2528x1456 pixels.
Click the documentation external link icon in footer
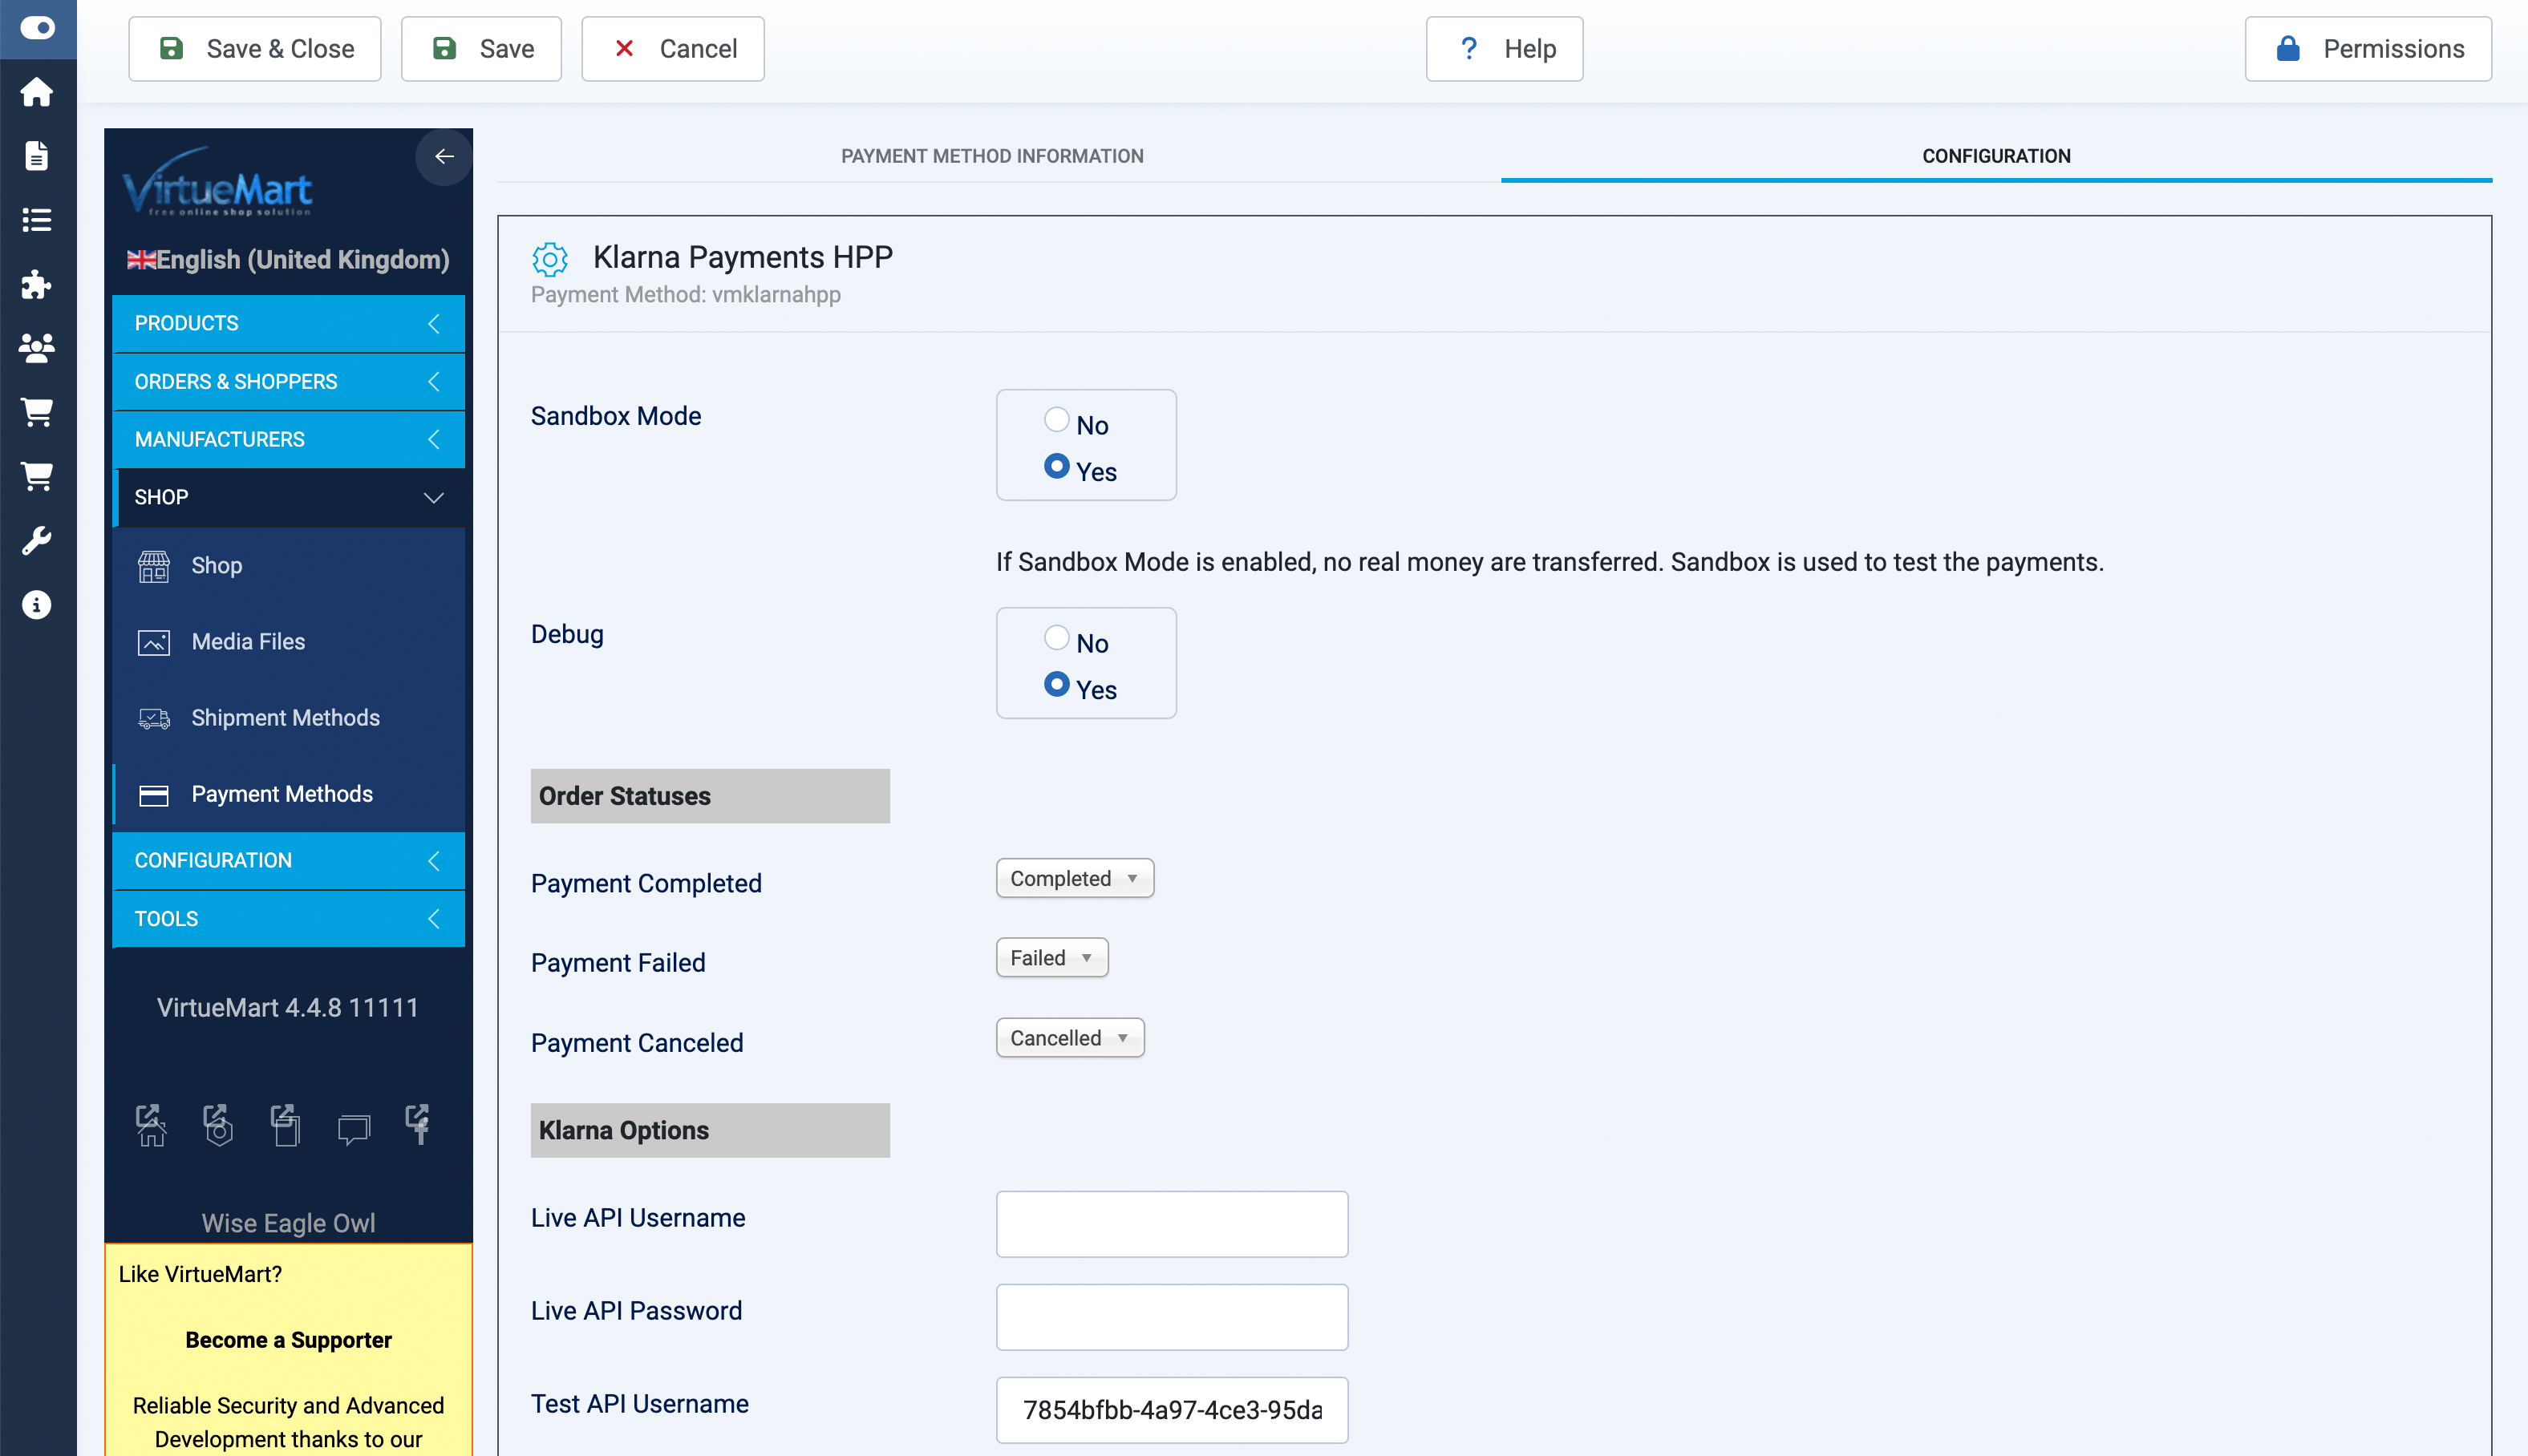285,1125
